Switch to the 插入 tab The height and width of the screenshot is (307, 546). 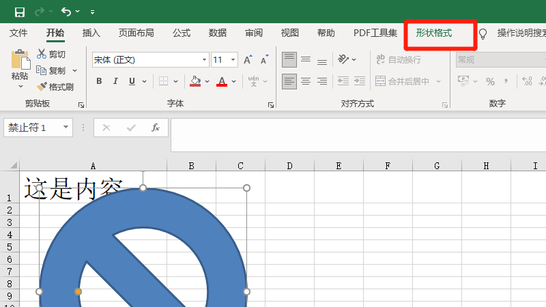point(91,33)
